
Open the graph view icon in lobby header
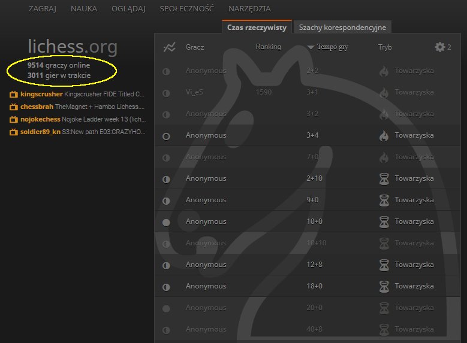tap(170, 47)
